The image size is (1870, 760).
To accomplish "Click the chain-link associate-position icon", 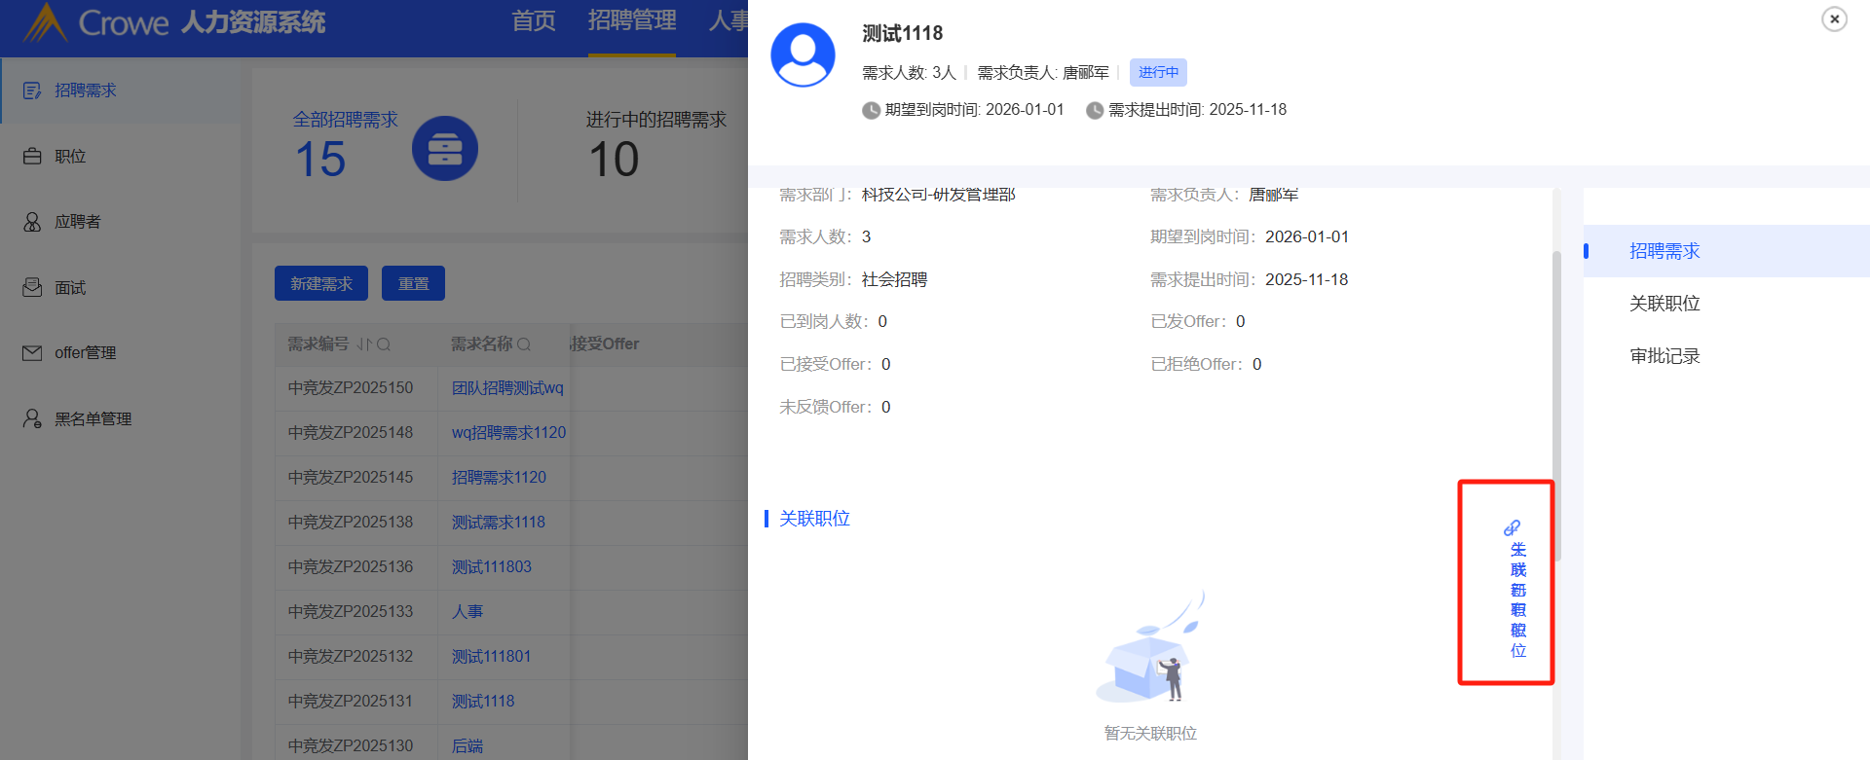I will pos(1512,528).
